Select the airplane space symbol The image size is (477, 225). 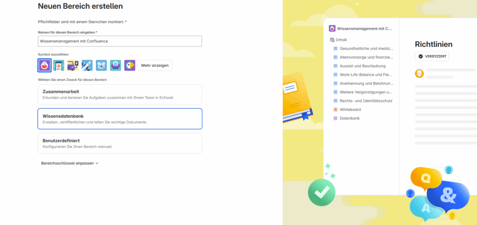coord(87,65)
